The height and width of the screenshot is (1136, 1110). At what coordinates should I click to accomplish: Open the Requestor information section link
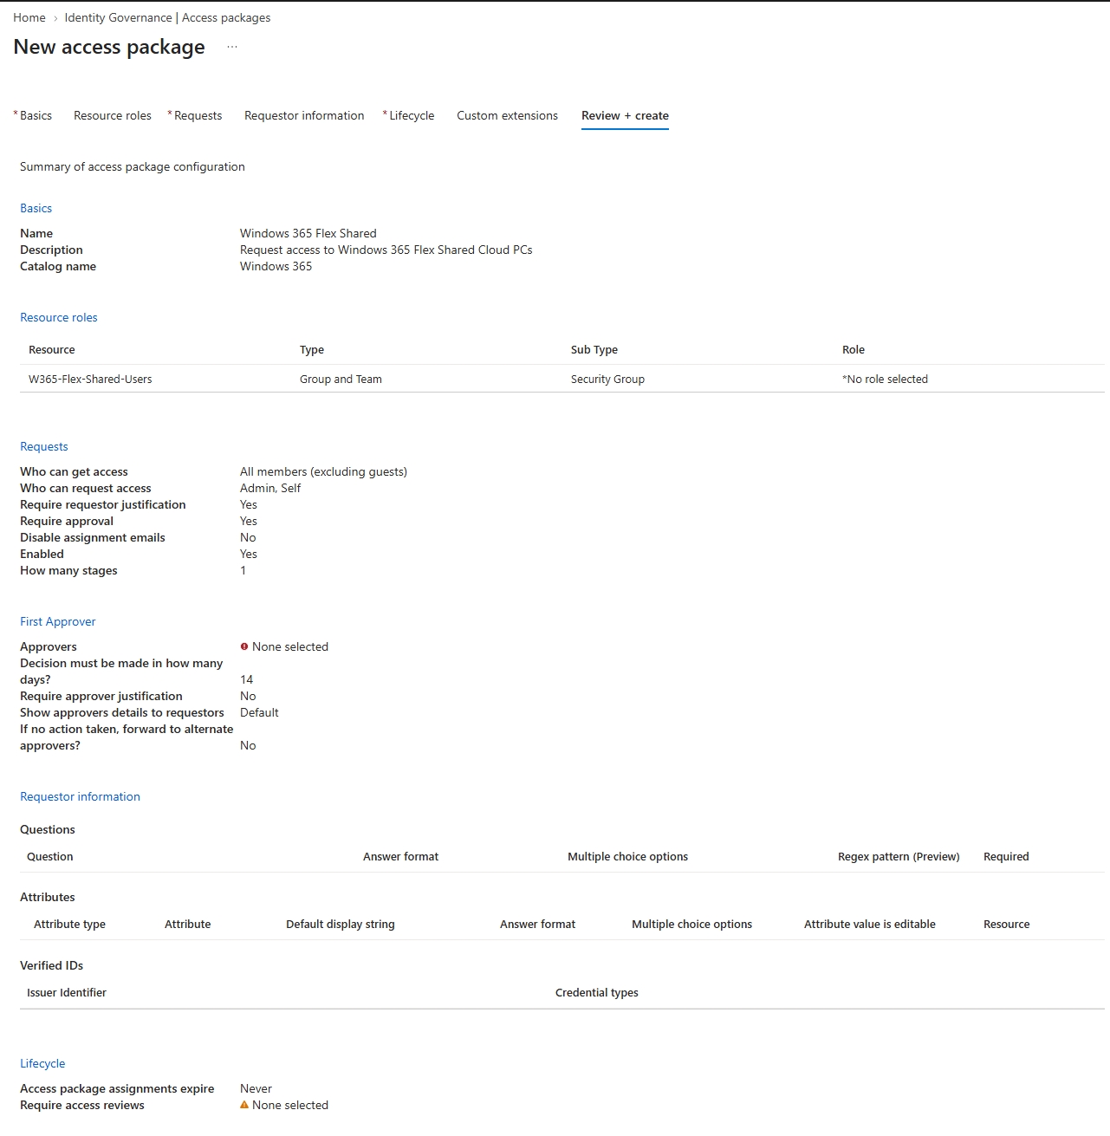(80, 796)
